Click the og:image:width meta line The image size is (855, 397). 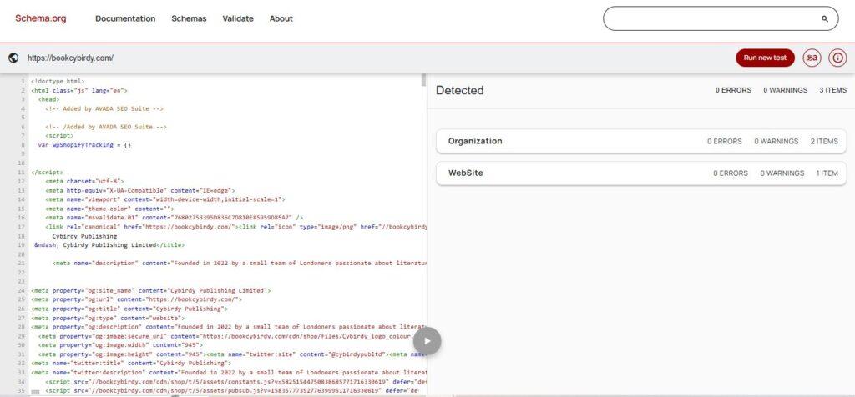pos(120,345)
